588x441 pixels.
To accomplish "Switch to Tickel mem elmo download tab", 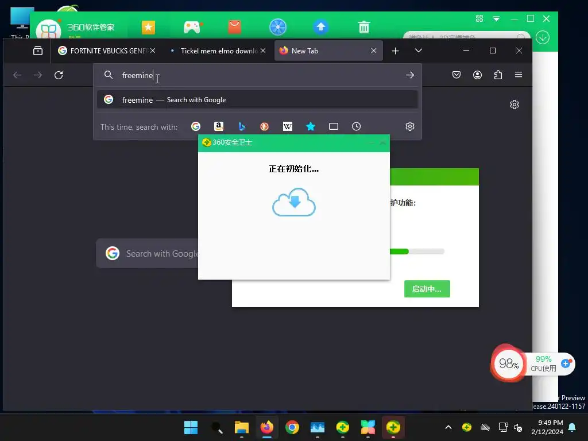I will pos(214,51).
